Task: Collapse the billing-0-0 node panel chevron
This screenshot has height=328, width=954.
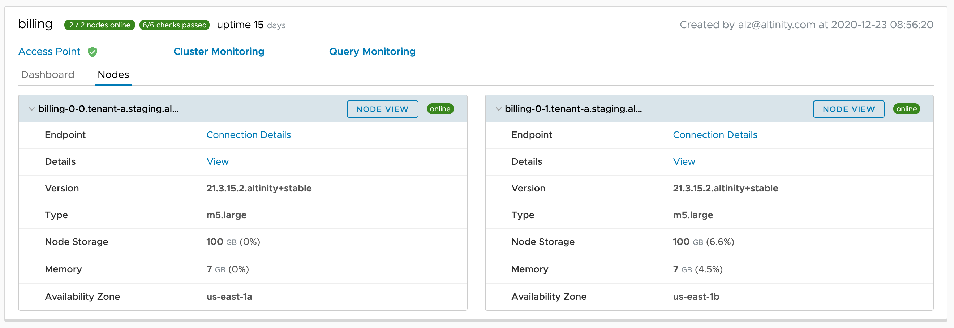Action: click(32, 109)
